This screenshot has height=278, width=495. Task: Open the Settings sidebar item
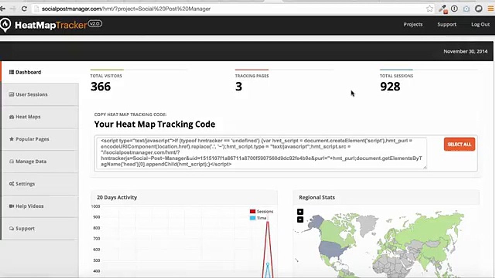tap(39, 184)
